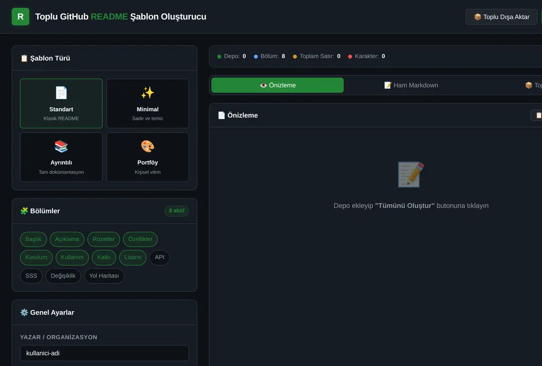Screen dimensions: 542x366
Task: Click the Toplu GitHub README page title
Action: (x=121, y=17)
